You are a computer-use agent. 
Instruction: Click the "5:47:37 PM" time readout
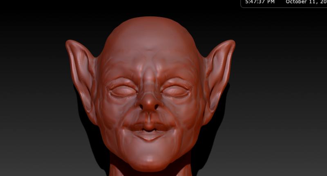pyautogui.click(x=260, y=2)
